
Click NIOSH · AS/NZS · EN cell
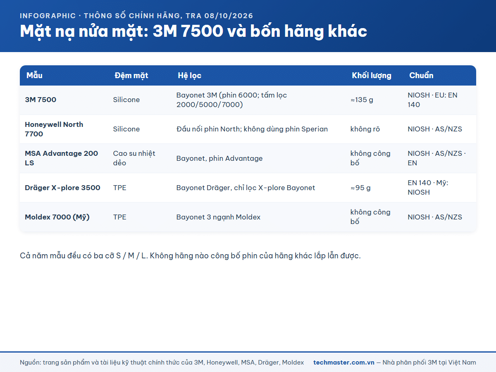tap(437, 158)
